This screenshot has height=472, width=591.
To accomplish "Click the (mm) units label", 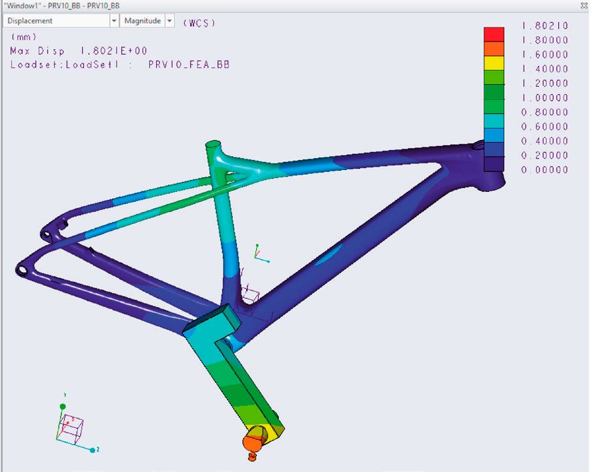I will pyautogui.click(x=24, y=37).
